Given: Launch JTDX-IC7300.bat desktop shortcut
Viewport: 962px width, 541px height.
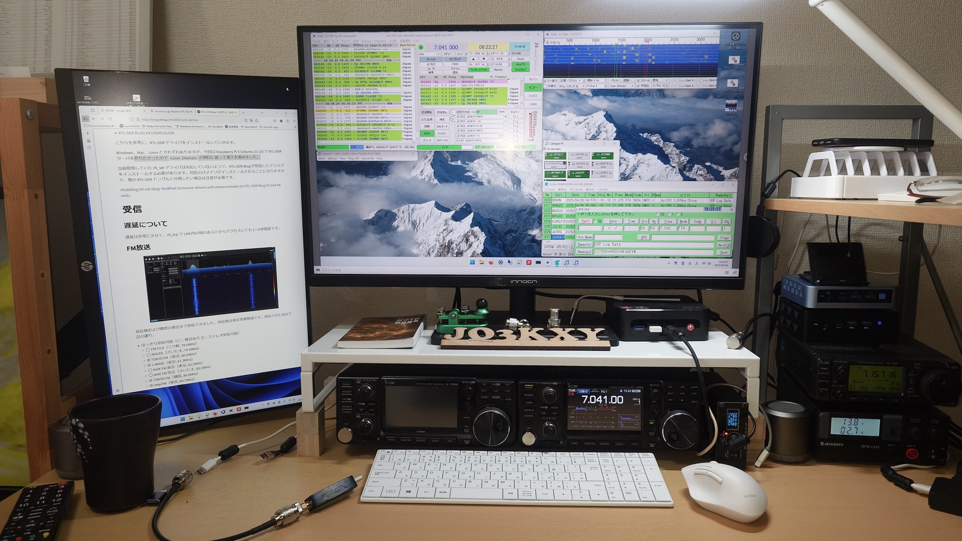Looking at the screenshot, I should pos(734,62).
